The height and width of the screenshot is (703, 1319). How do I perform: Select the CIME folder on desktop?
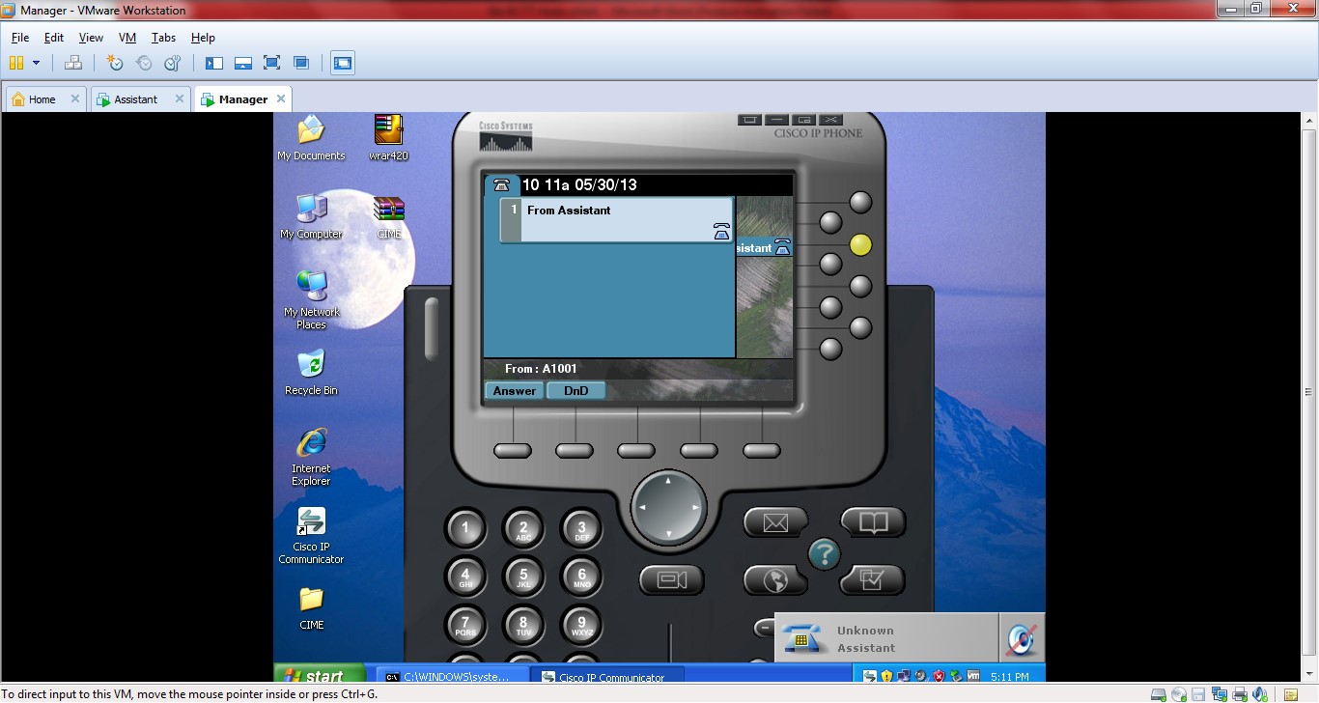[x=311, y=608]
